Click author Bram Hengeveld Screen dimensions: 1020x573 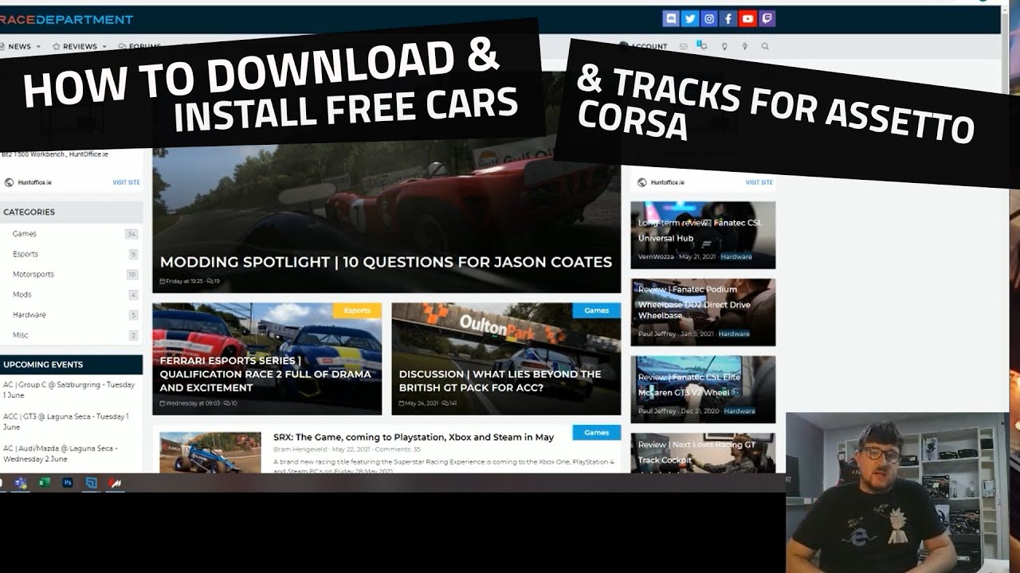pyautogui.click(x=300, y=450)
